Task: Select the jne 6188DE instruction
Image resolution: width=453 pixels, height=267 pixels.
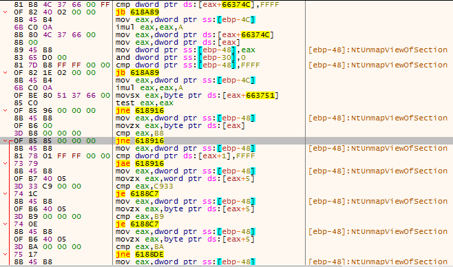Action: tap(140, 255)
